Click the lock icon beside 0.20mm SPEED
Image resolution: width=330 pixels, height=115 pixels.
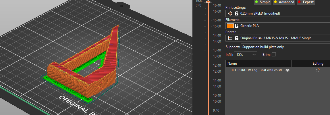(237, 13)
